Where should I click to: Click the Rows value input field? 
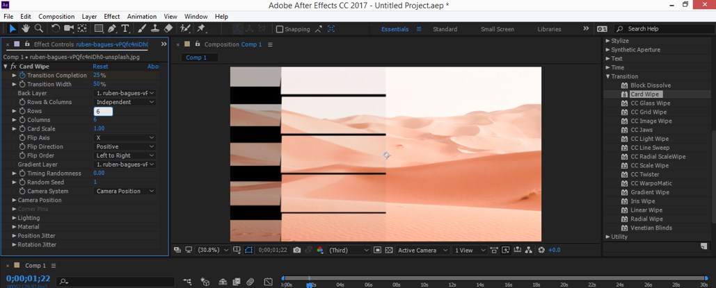[103, 111]
